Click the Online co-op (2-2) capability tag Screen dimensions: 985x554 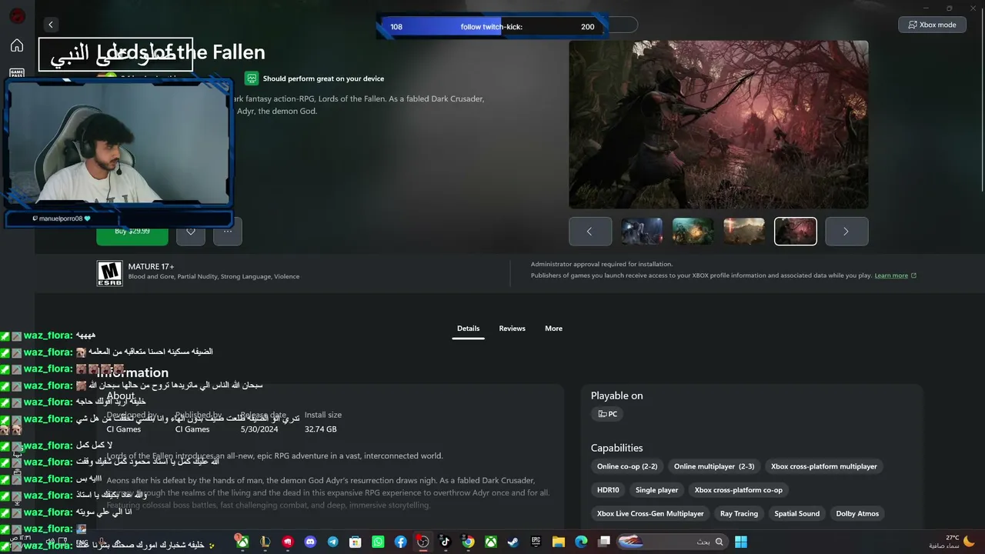(x=627, y=466)
